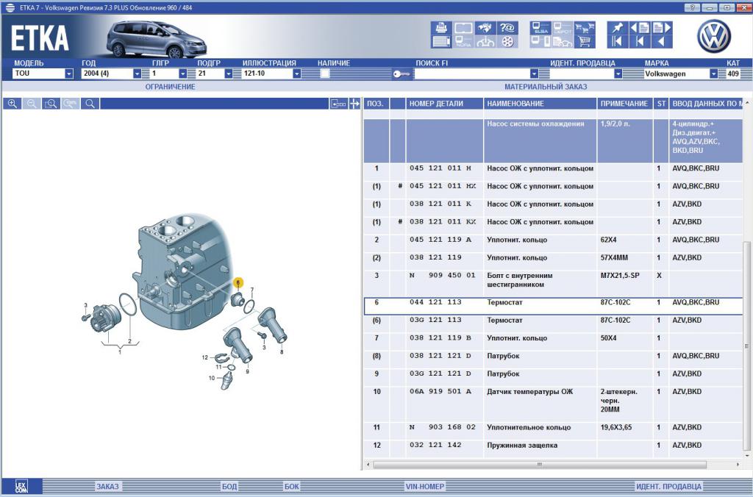Click the plain left arrow back icon
The height and width of the screenshot is (497, 753).
click(662, 42)
